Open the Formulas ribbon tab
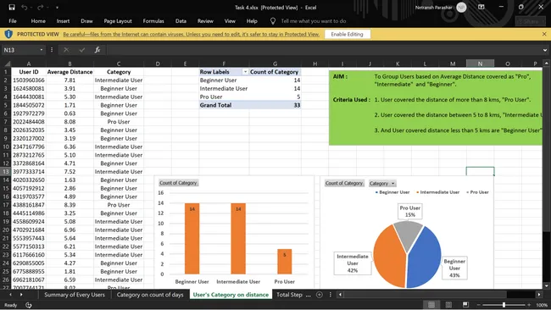Screen dimensions: 551x310 pos(153,21)
